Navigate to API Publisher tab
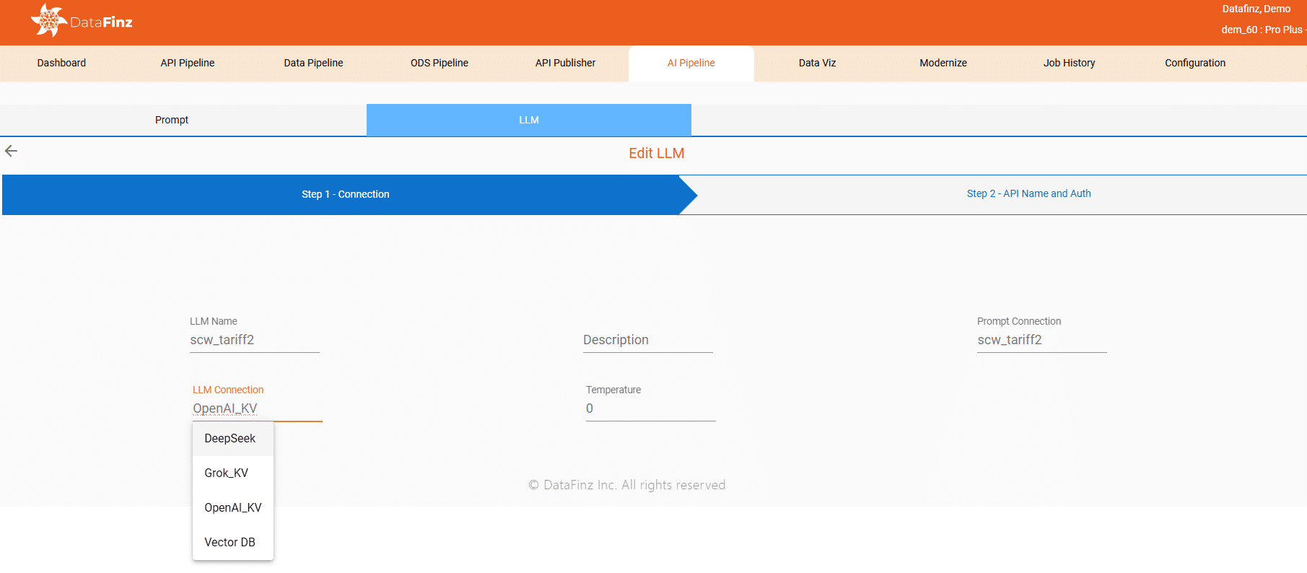 coord(565,64)
